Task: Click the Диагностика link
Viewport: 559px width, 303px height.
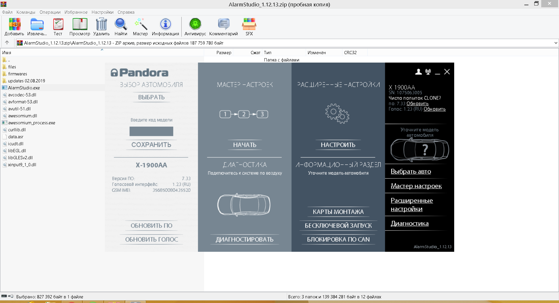Action: tap(409, 224)
